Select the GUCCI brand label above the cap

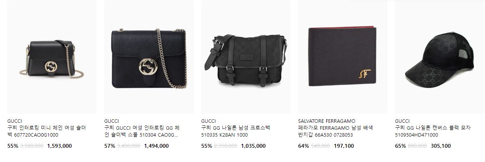(402, 121)
